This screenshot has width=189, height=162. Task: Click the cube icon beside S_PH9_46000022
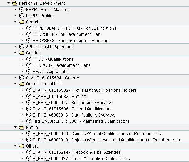coord(29,158)
